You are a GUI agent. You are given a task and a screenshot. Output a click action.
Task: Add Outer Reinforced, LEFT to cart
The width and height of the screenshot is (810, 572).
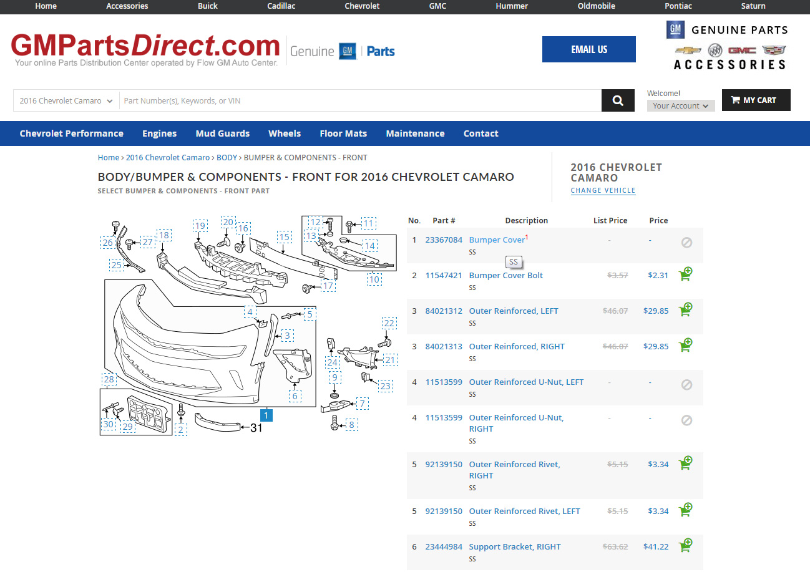click(686, 309)
